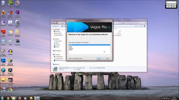The width and height of the screenshot is (179, 100).
Task: Open the Paint desktop shortcut
Action: coord(10,42)
